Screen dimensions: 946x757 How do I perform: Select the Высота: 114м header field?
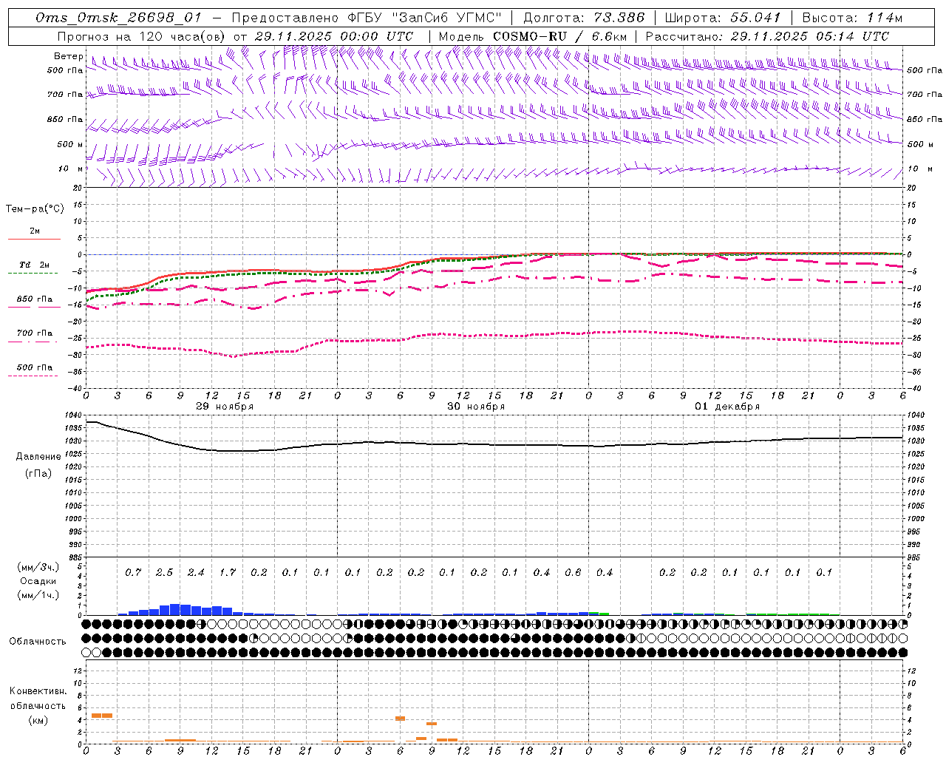click(852, 18)
